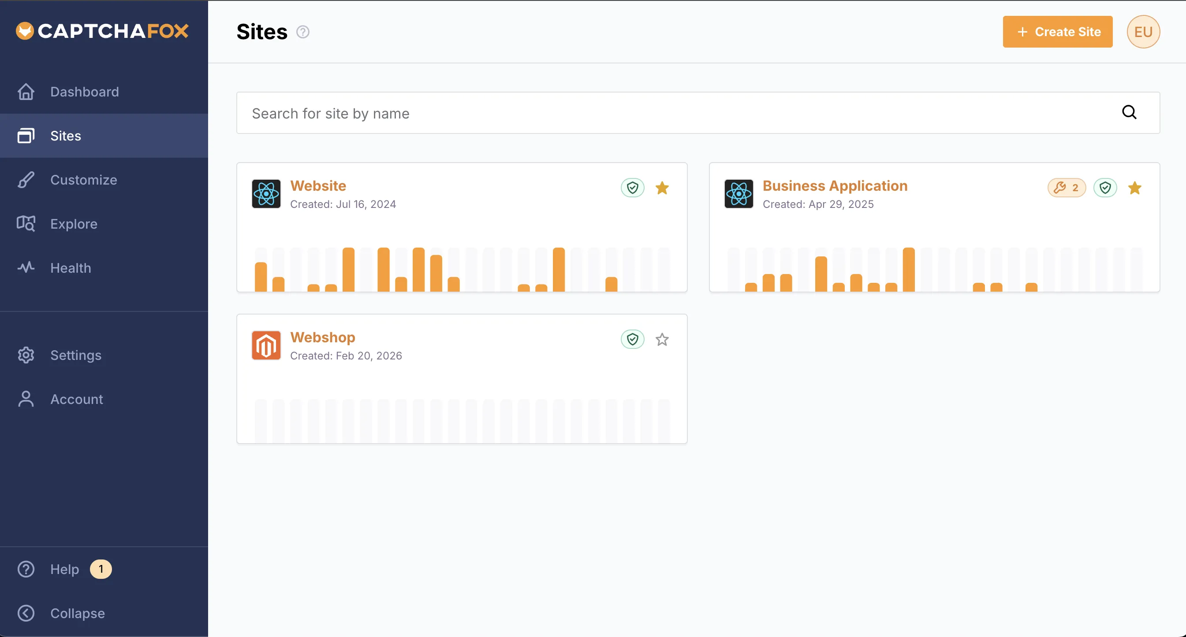
Task: Open the EU account avatar menu
Action: coord(1143,32)
